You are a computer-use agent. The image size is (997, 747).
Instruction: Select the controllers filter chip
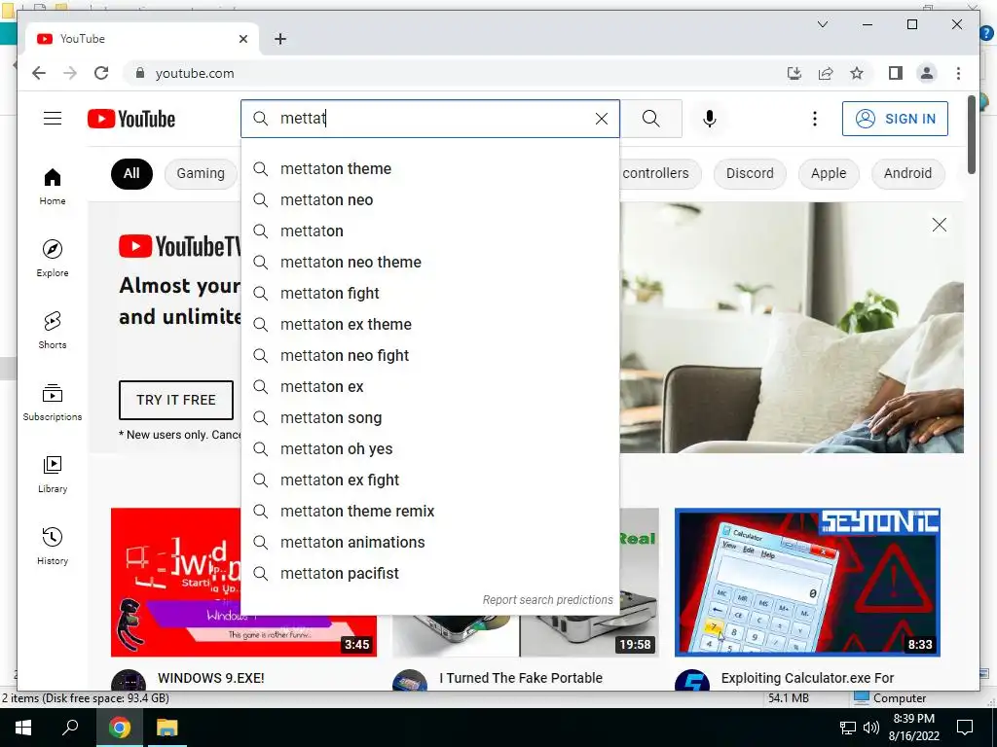660,173
